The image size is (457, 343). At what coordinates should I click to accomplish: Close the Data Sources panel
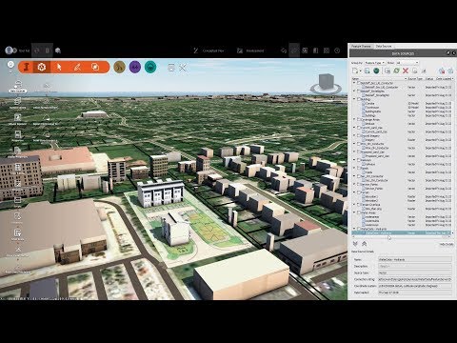[453, 53]
